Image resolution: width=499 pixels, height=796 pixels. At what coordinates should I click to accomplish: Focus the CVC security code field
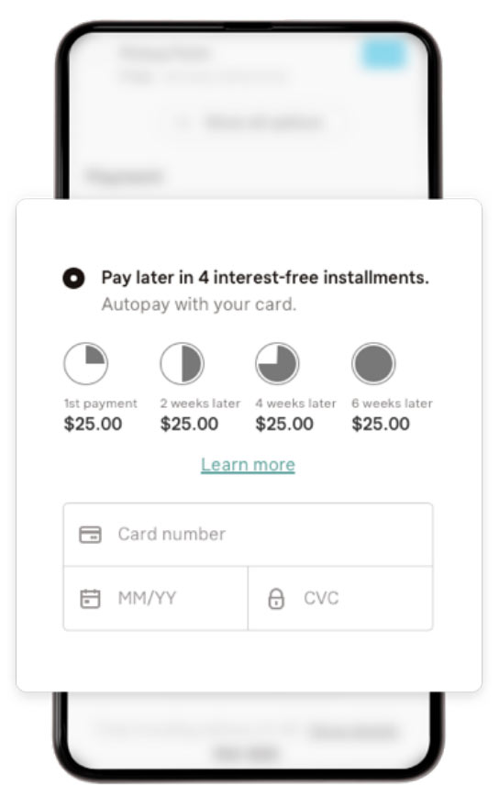click(340, 599)
